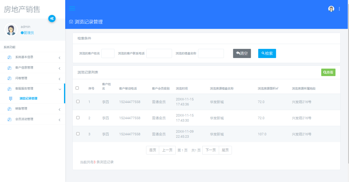Image resolution: width=349 pixels, height=182 pixels.
Task: Open the three-dot menu in top bar
Action: (x=339, y=9)
